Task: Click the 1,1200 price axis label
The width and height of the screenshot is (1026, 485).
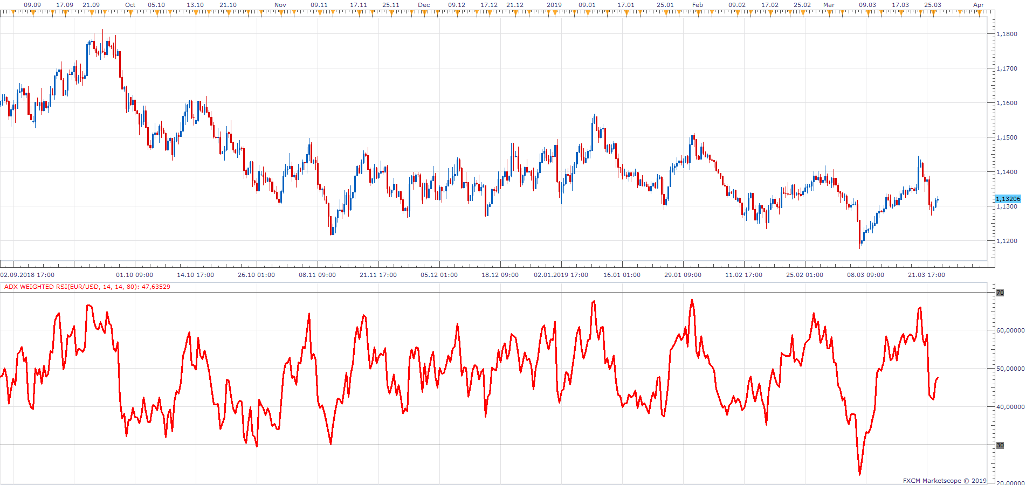Action: pyautogui.click(x=1007, y=241)
